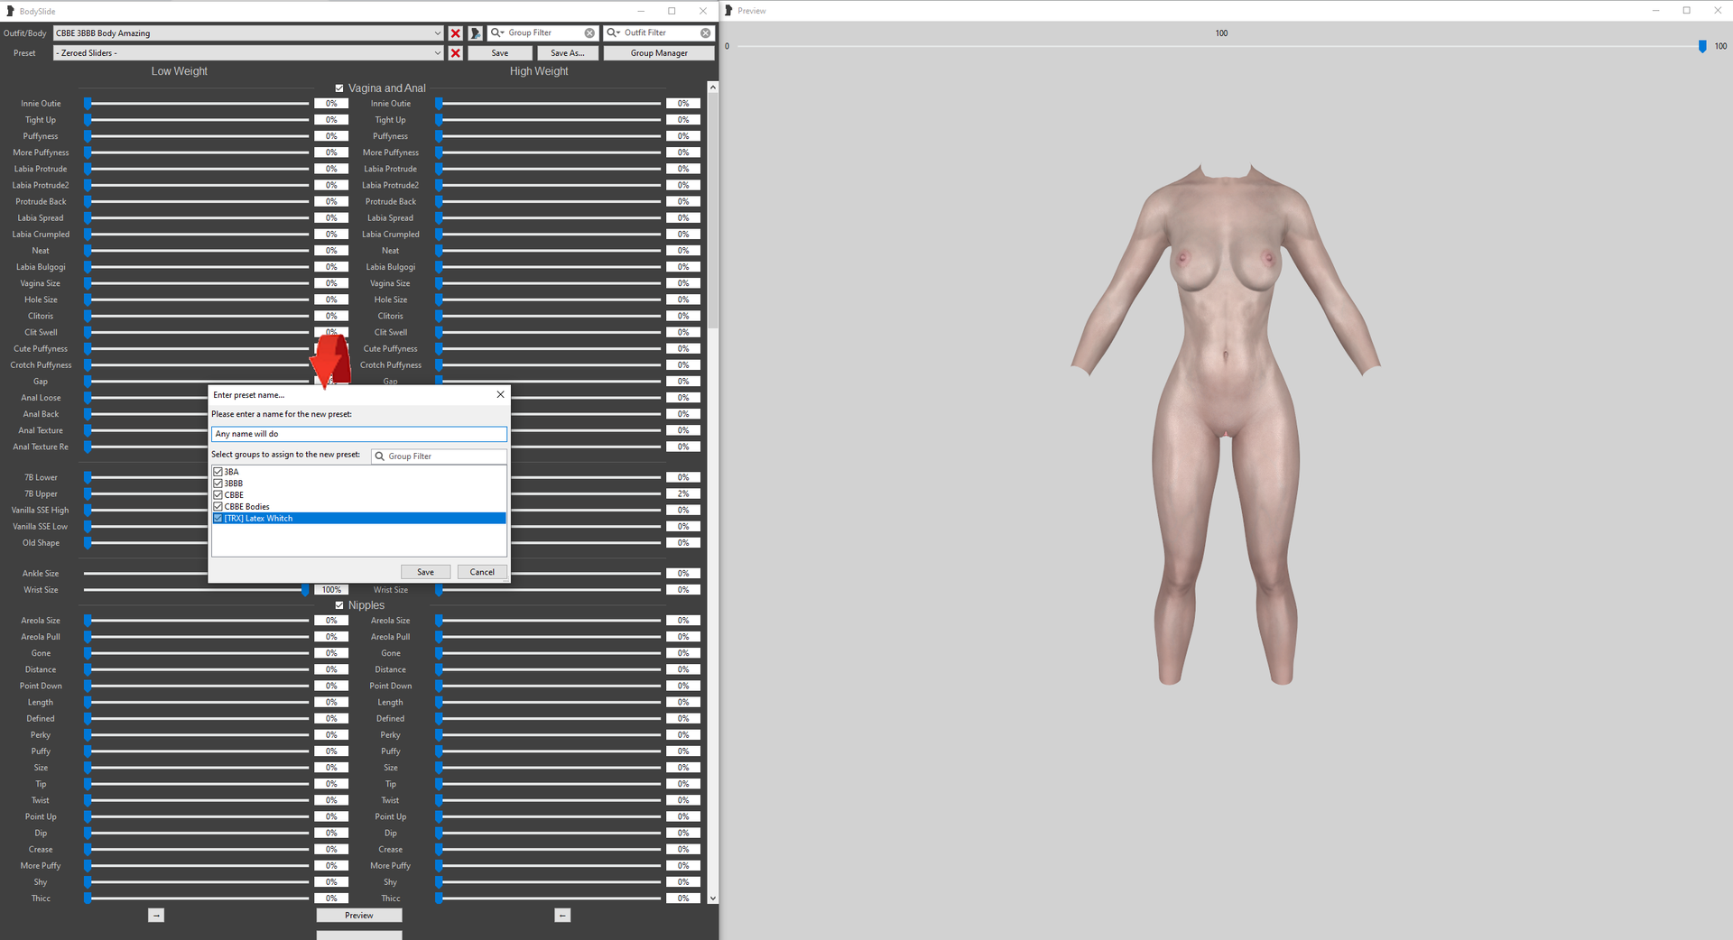Delete the selected Outfit/Body project with red X
The width and height of the screenshot is (1733, 940).
pos(455,33)
